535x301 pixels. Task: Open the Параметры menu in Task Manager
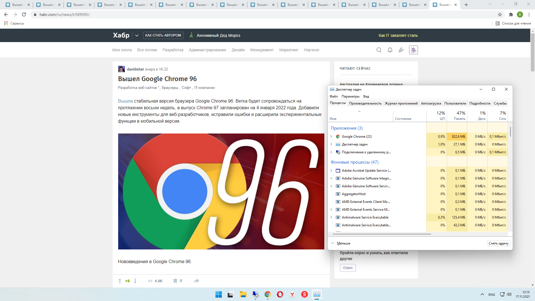coord(350,96)
